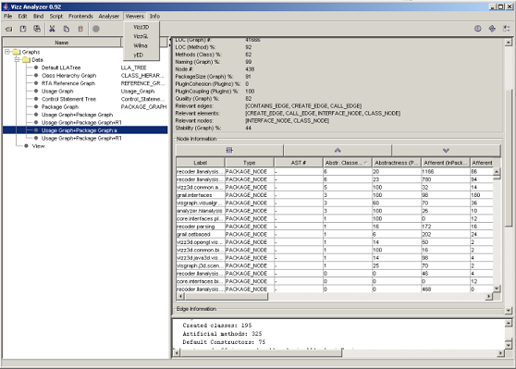Click the table columns icon button in Node Information
The height and width of the screenshot is (369, 516).
click(x=229, y=151)
